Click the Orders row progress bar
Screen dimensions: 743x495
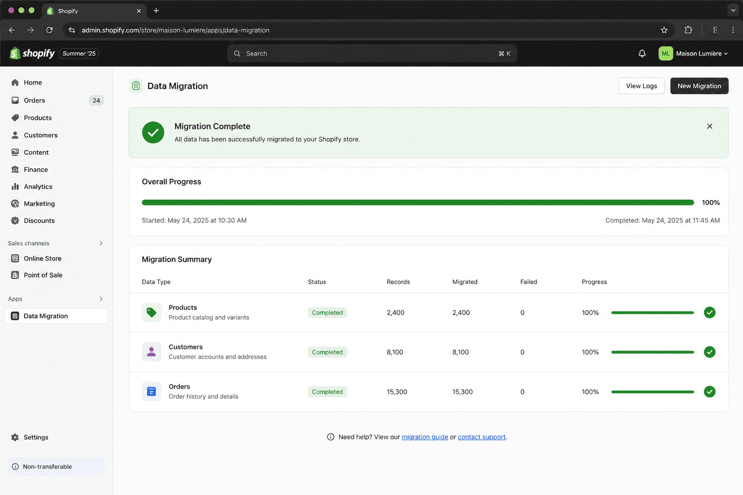pyautogui.click(x=653, y=392)
